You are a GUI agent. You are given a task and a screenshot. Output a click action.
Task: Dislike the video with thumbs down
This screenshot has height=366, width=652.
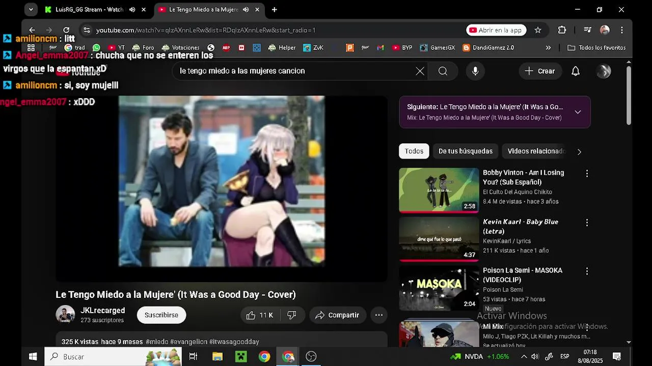(x=292, y=315)
